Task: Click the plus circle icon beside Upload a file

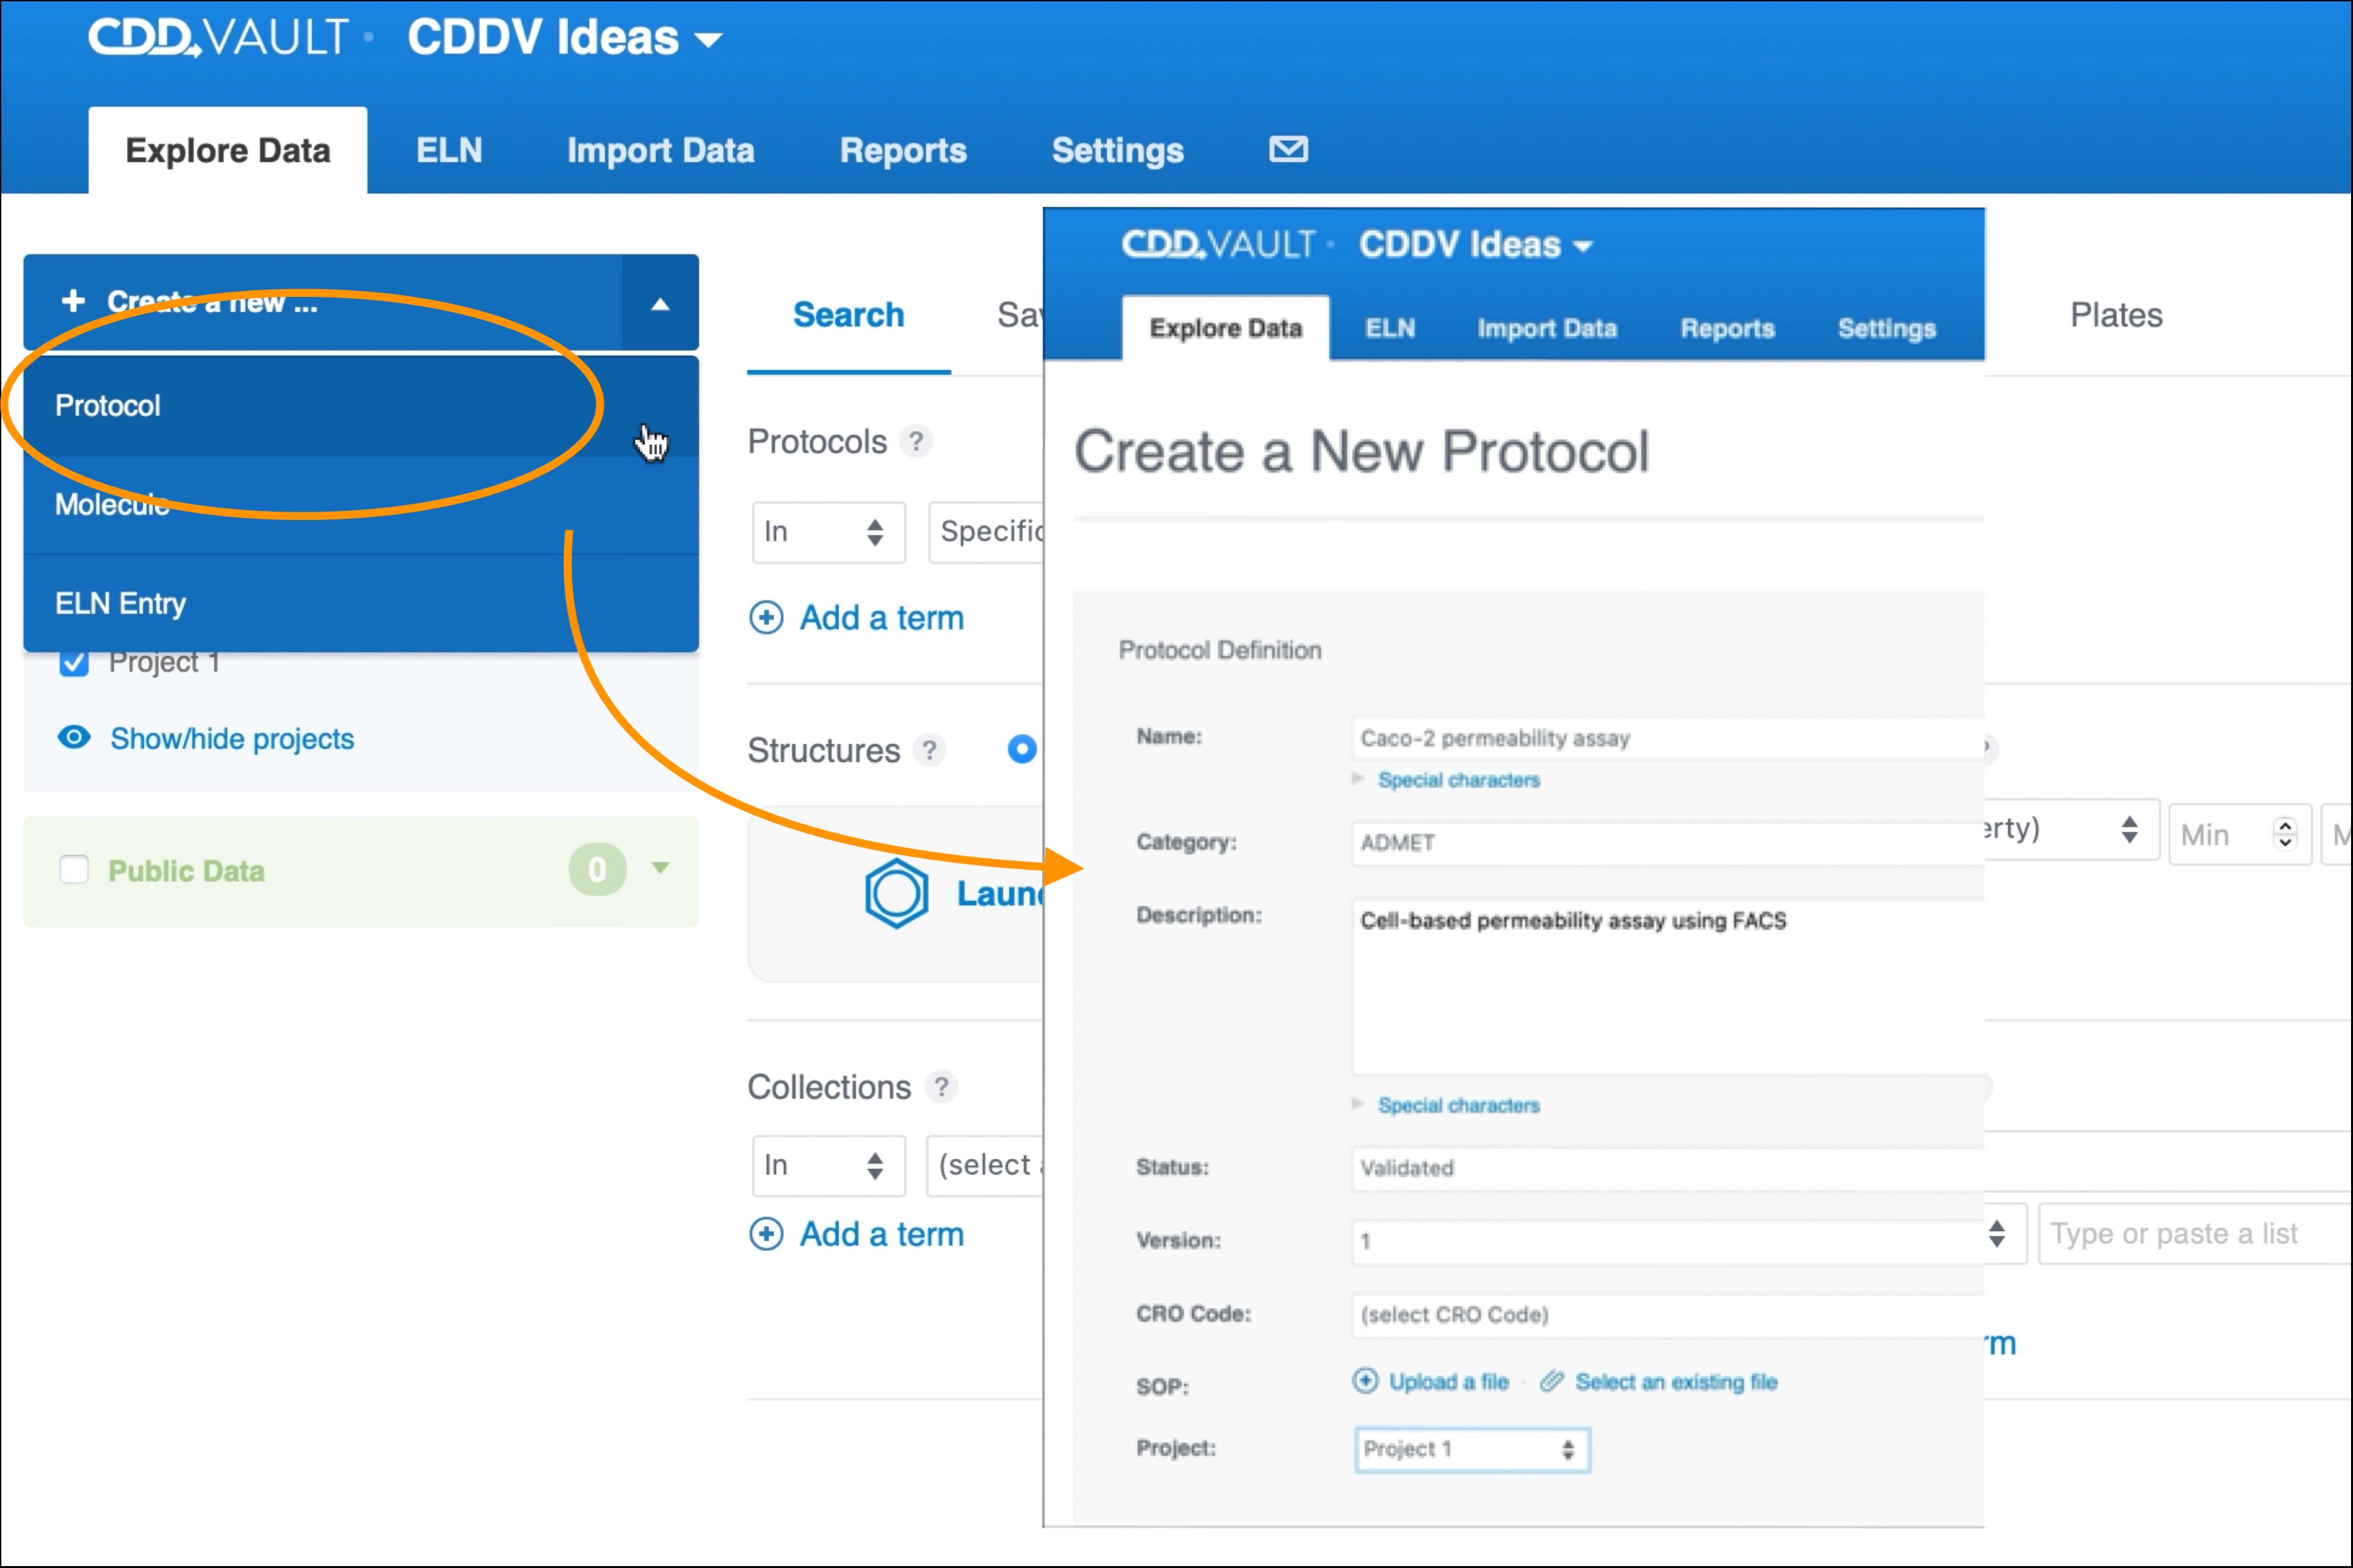Action: pyautogui.click(x=1365, y=1381)
